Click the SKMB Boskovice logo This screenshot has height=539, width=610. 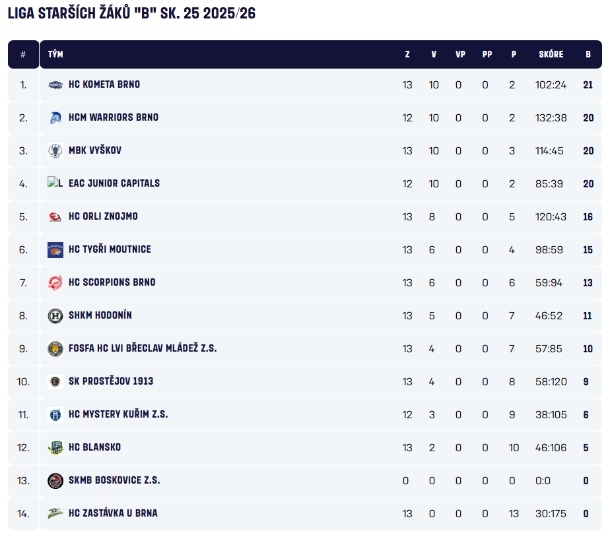55,480
